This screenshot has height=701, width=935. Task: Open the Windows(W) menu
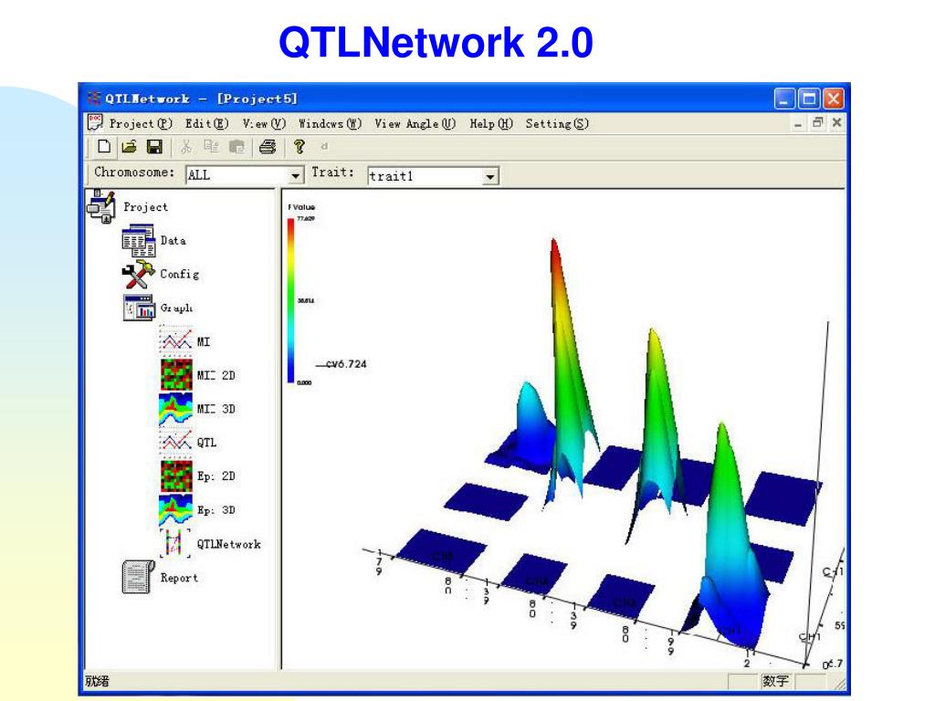click(x=330, y=123)
